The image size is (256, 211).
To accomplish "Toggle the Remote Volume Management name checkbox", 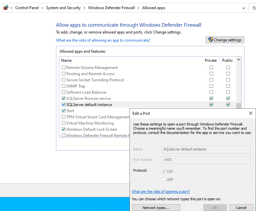I will [x=63, y=67].
